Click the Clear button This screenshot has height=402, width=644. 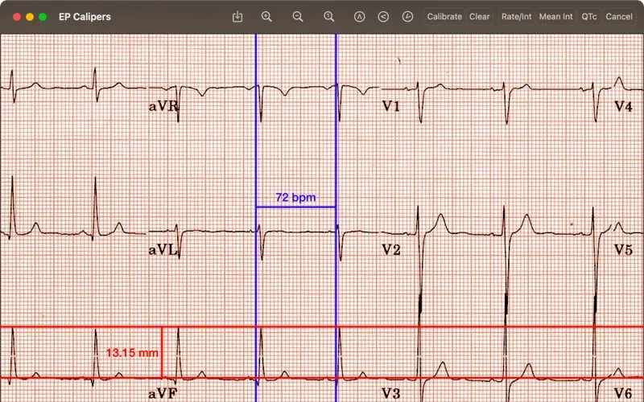coord(479,17)
